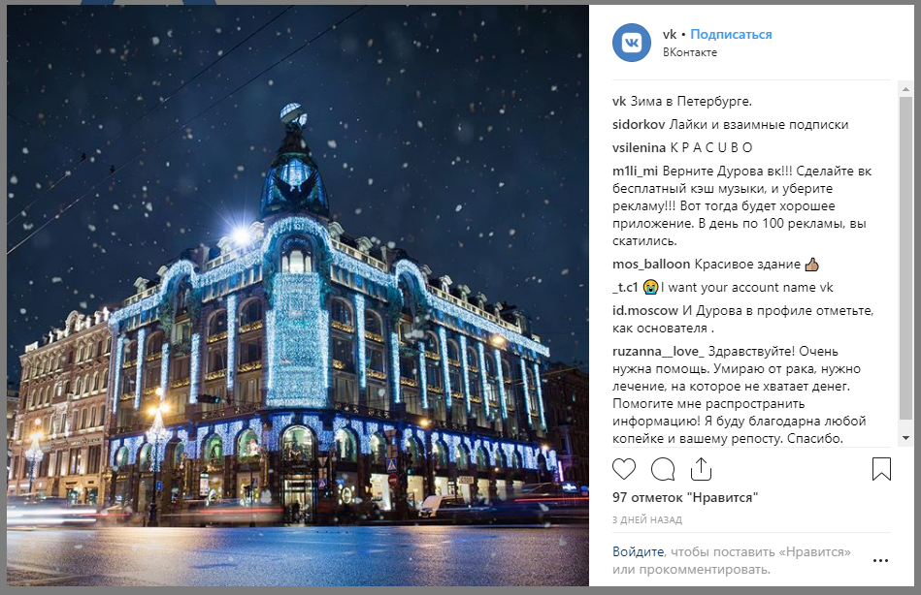Image resolution: width=921 pixels, height=595 pixels.
Task: Follow vk with the Подписаться button
Action: 731,34
